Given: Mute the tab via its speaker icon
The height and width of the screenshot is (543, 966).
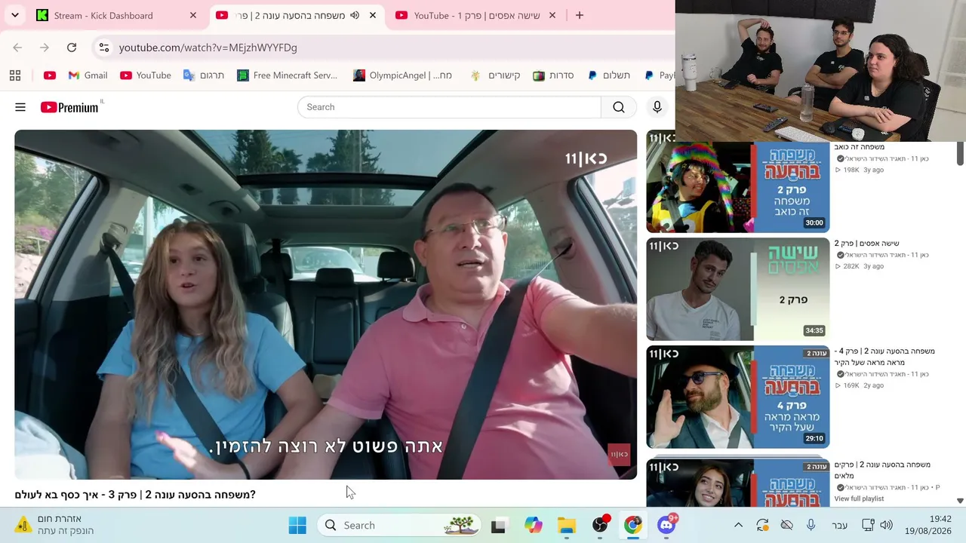Looking at the screenshot, I should point(355,15).
